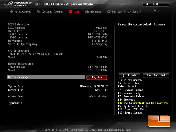Select the Main tab label
The height and width of the screenshot is (132, 176).
point(77,12)
